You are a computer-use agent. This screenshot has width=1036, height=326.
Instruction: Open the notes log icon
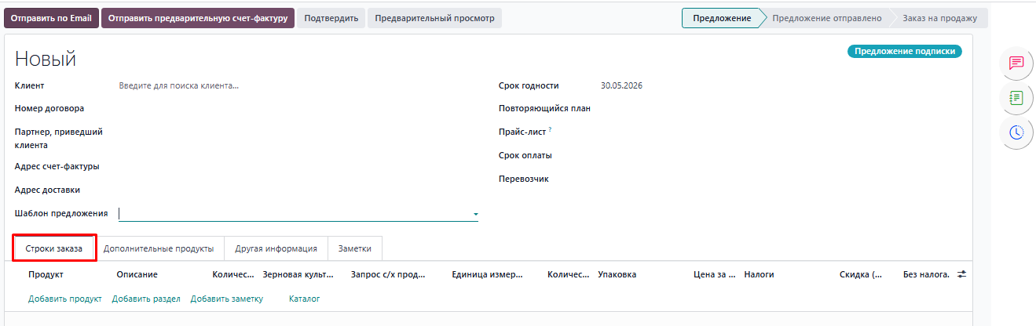pos(1016,98)
